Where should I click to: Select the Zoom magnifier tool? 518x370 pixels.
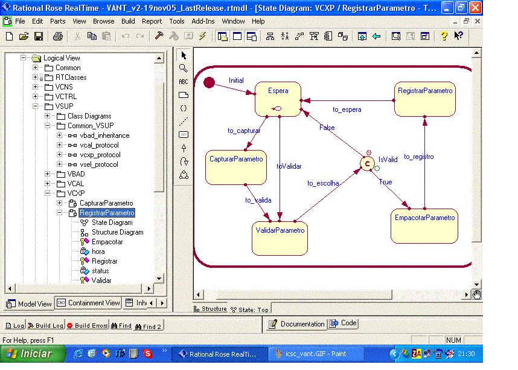[184, 68]
